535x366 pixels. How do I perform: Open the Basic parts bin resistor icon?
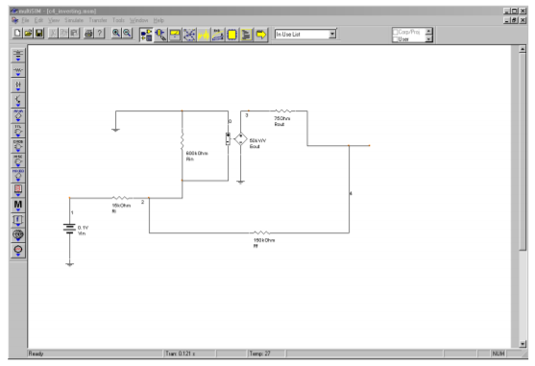18,71
